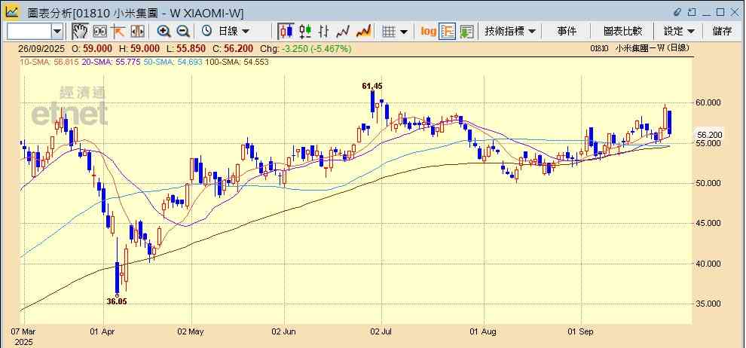Click the clock period icon
The width and height of the screenshot is (746, 348).
click(206, 32)
